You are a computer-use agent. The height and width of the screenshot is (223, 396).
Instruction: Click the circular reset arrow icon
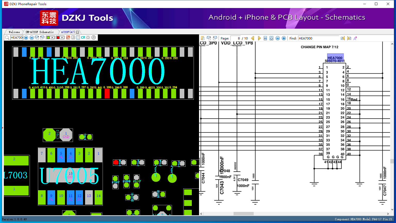[94, 37]
